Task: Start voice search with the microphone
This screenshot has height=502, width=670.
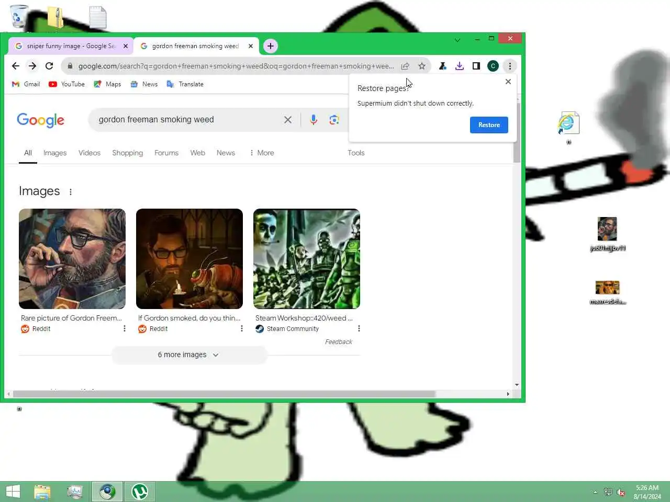Action: coord(314,120)
